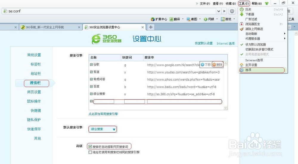Open Privacy Protection (隐私保护) in sidebar
298x164 pixels.
tap(34, 120)
